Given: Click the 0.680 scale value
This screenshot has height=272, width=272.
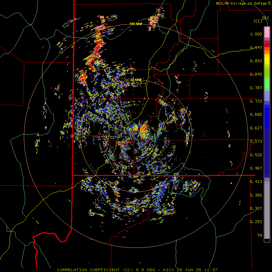Looking at the screenshot, I should (x=256, y=115).
